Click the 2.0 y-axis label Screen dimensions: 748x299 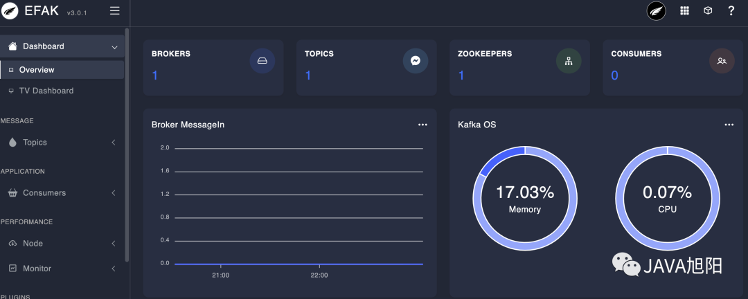165,148
